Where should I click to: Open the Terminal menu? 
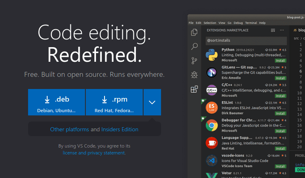pyautogui.click(x=251, y=23)
